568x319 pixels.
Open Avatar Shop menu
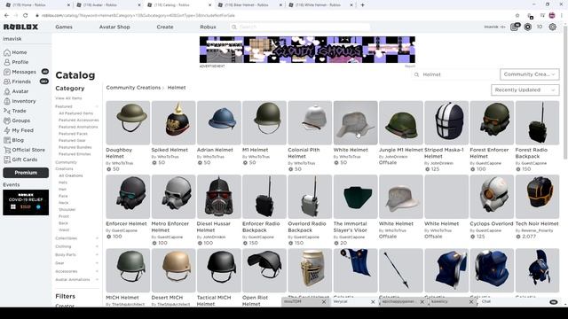coord(114,27)
